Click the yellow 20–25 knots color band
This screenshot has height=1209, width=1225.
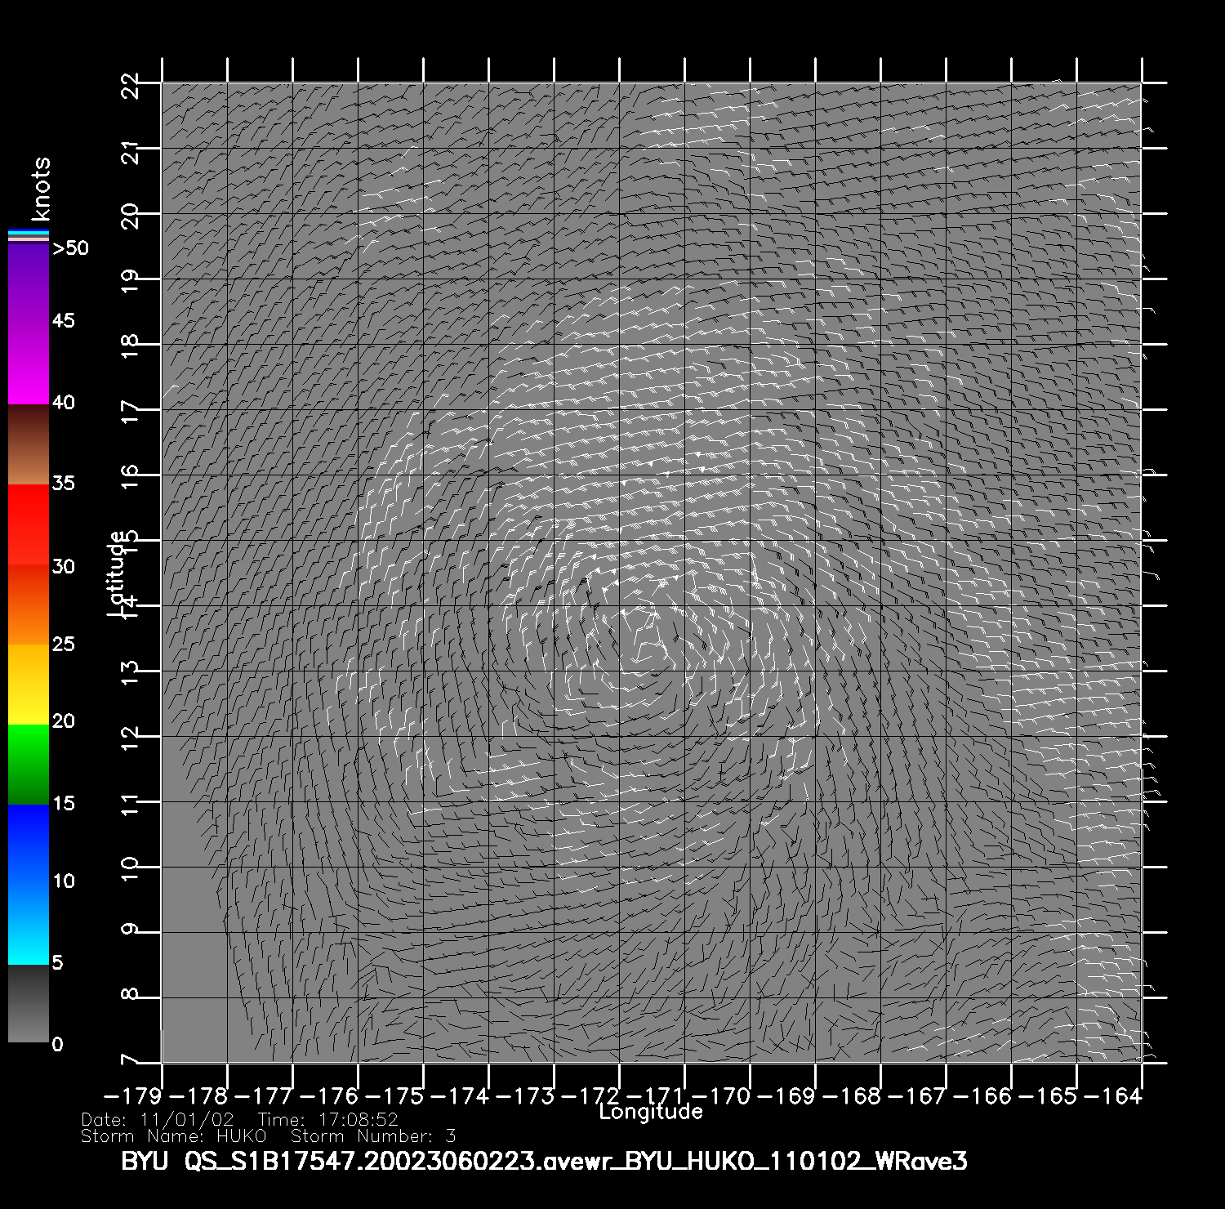(28, 684)
